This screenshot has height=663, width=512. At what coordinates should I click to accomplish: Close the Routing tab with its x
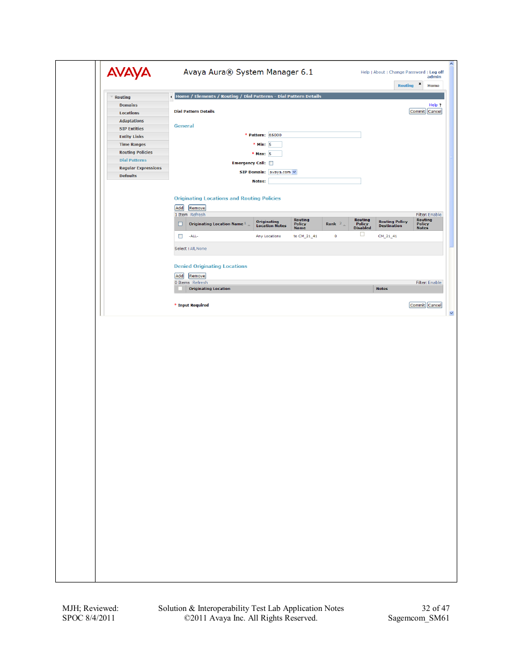(x=420, y=84)
